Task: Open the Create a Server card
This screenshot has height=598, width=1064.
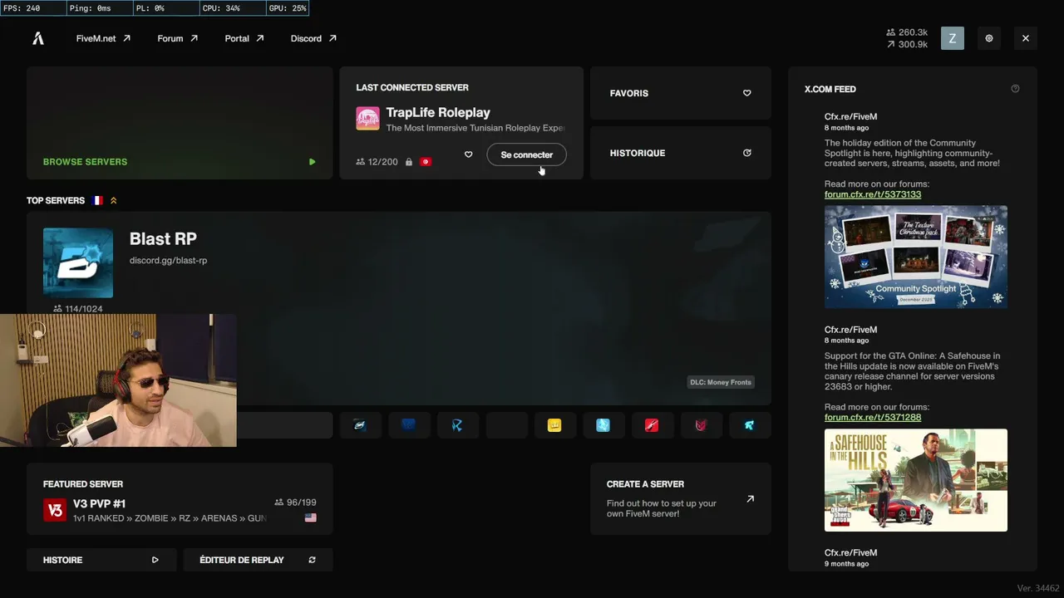Action: coord(681,498)
